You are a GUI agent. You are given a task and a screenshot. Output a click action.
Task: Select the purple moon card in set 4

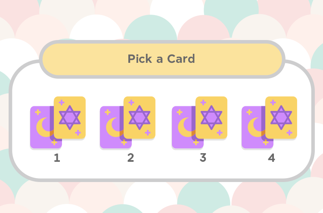(x=253, y=128)
